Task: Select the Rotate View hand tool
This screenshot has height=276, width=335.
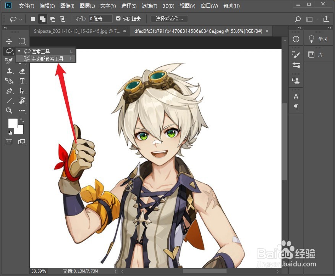Action: tap(22, 101)
